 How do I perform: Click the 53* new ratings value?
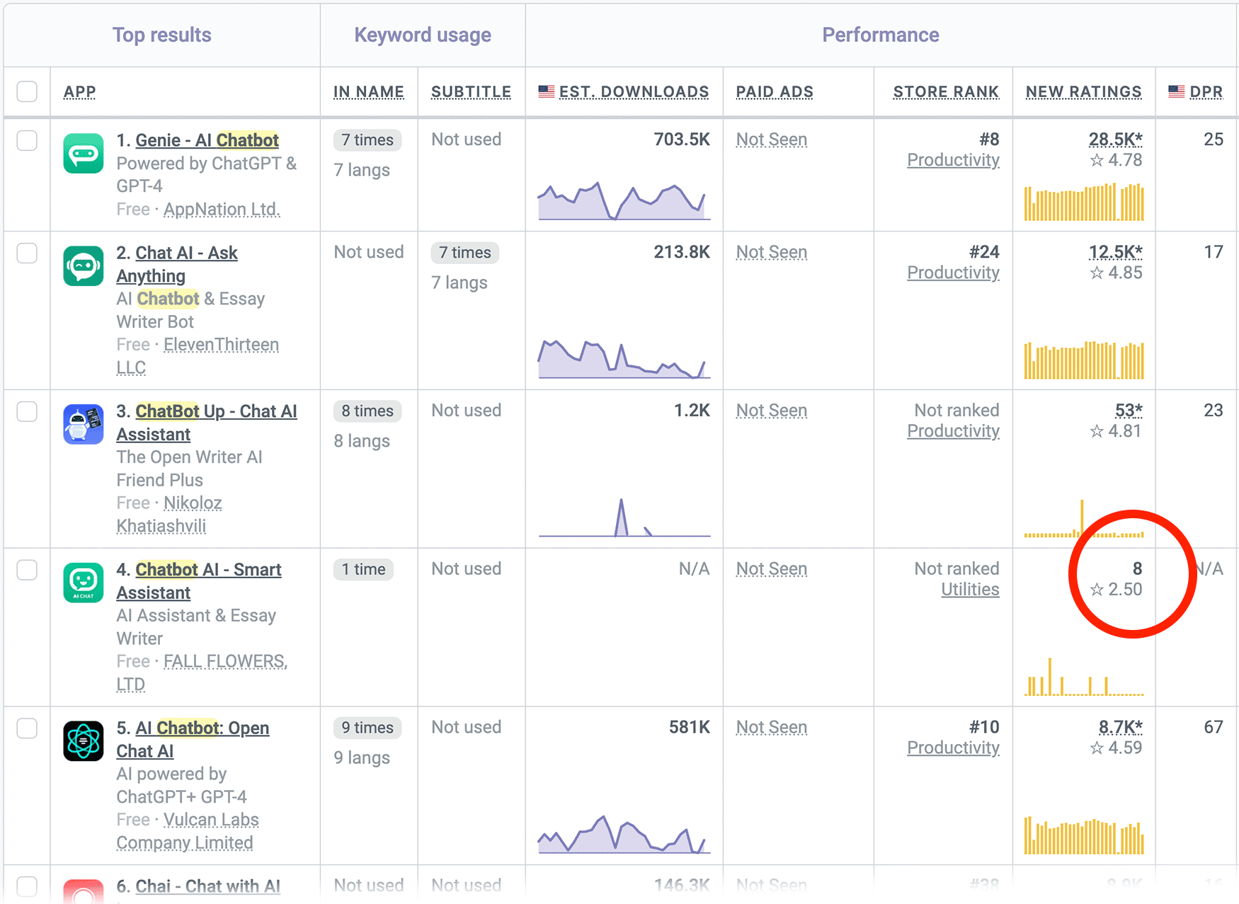(x=1129, y=411)
